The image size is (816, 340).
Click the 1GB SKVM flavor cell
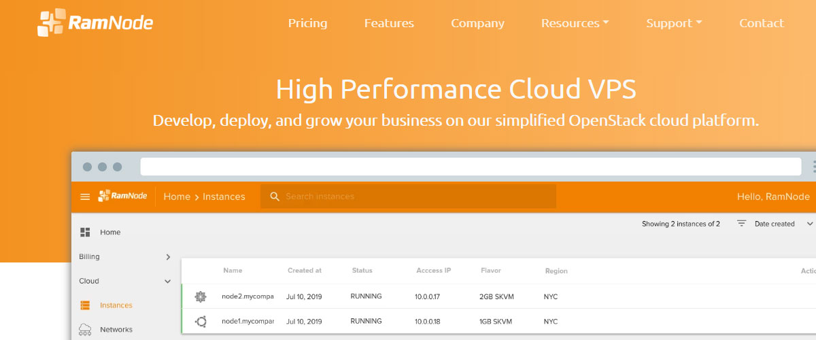[x=496, y=322]
